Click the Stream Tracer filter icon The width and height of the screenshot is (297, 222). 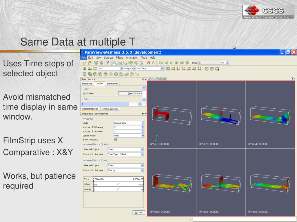121,74
